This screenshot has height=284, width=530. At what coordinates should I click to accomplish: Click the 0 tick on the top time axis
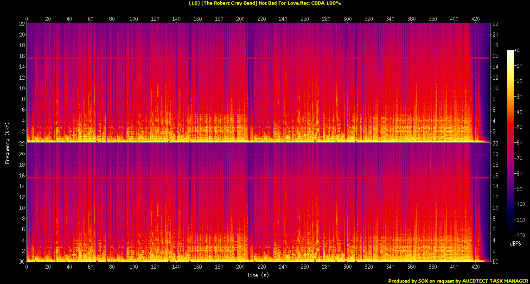pyautogui.click(x=27, y=19)
